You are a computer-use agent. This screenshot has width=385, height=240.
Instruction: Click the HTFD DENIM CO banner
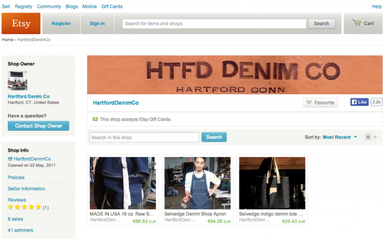pyautogui.click(x=235, y=74)
